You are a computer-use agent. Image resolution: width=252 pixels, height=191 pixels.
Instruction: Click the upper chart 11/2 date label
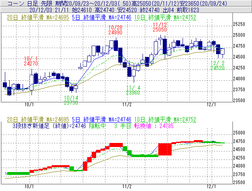(127, 105)
